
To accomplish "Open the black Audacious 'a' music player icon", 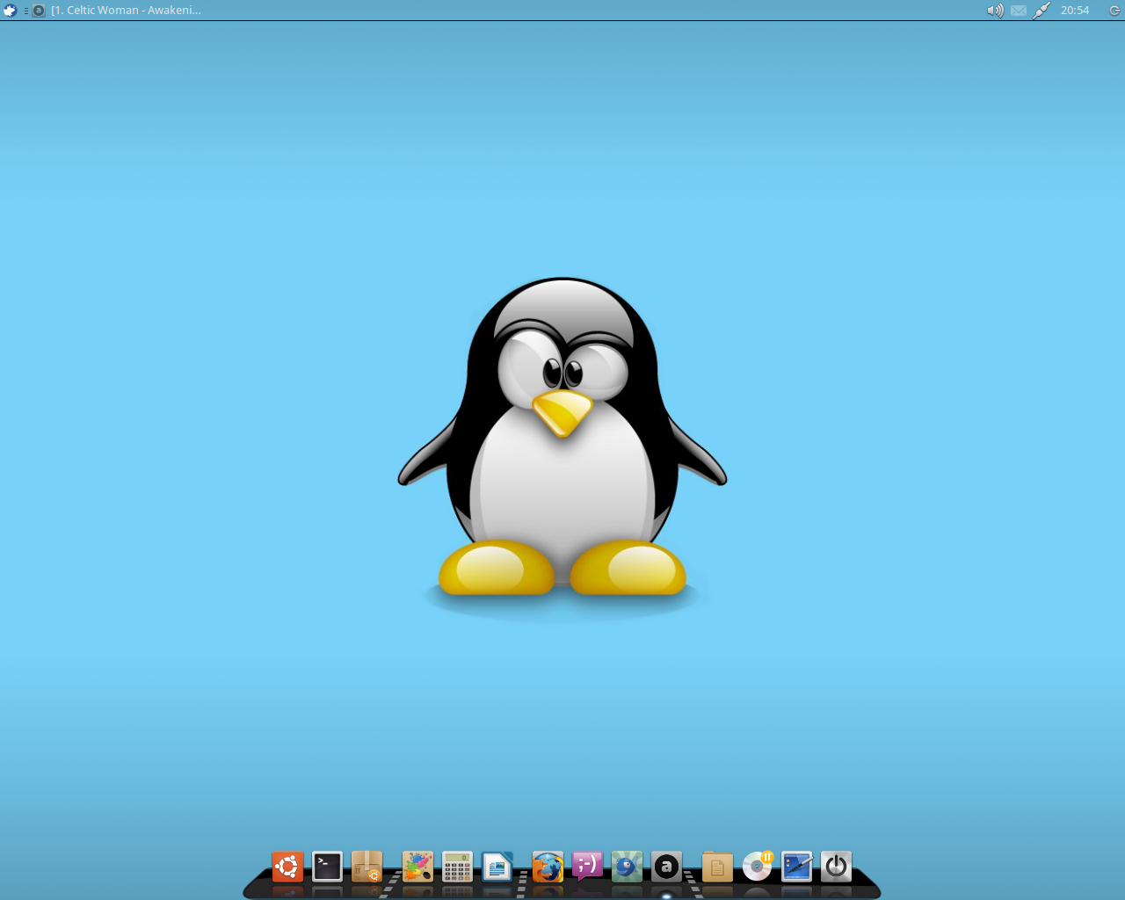I will pyautogui.click(x=666, y=867).
